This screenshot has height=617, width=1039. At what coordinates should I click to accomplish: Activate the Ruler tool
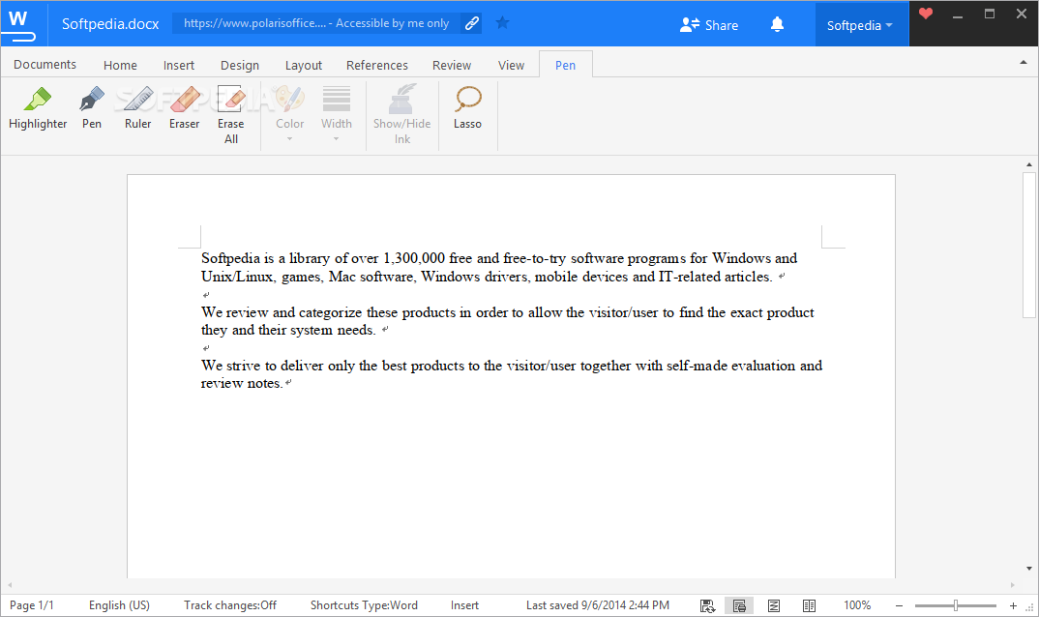click(x=137, y=108)
